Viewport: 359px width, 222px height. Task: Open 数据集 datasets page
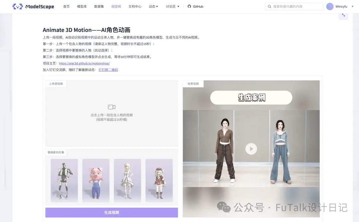pos(99,6)
